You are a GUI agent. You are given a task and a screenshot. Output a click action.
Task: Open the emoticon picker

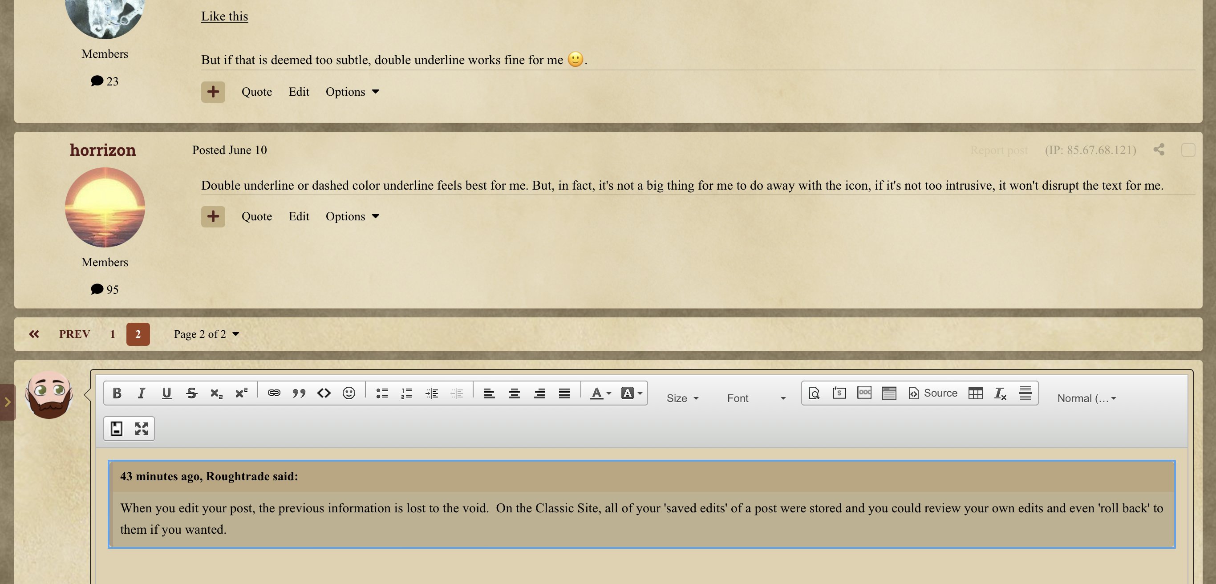(349, 393)
